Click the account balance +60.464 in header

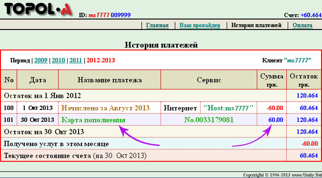311,15
